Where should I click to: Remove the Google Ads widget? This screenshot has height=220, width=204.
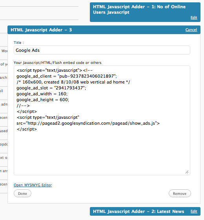coord(180,193)
